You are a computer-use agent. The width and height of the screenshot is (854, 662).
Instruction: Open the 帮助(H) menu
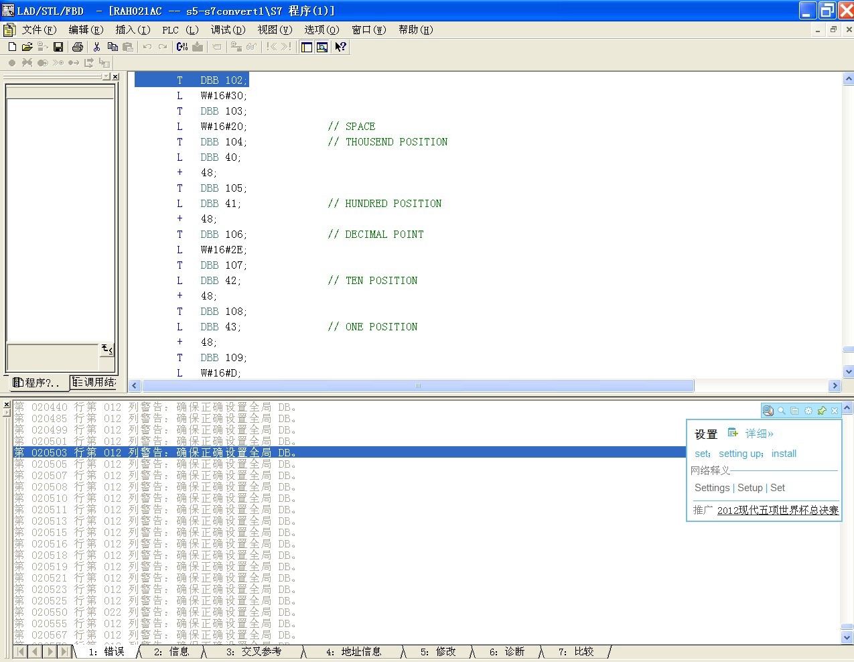point(415,29)
